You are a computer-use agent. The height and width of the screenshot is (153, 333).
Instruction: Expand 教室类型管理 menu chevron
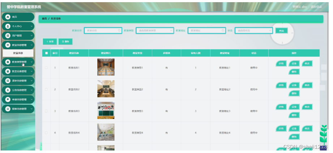click(x=32, y=62)
